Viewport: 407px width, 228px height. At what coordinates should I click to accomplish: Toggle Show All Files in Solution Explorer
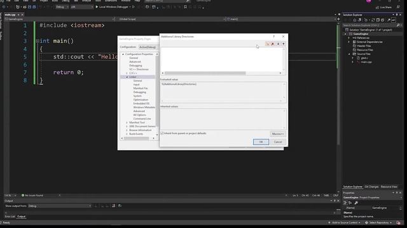[x=382, y=20]
